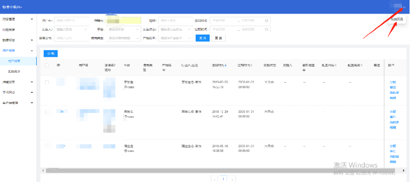410x182 pixels.
Task: Click 编辑 link in 2019-09-06 row
Action: pos(393,98)
